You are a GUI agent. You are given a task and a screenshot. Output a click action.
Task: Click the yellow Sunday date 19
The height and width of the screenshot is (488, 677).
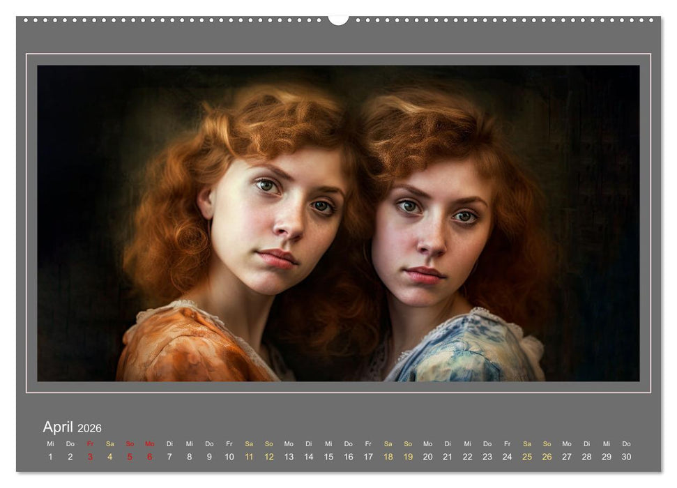point(408,457)
